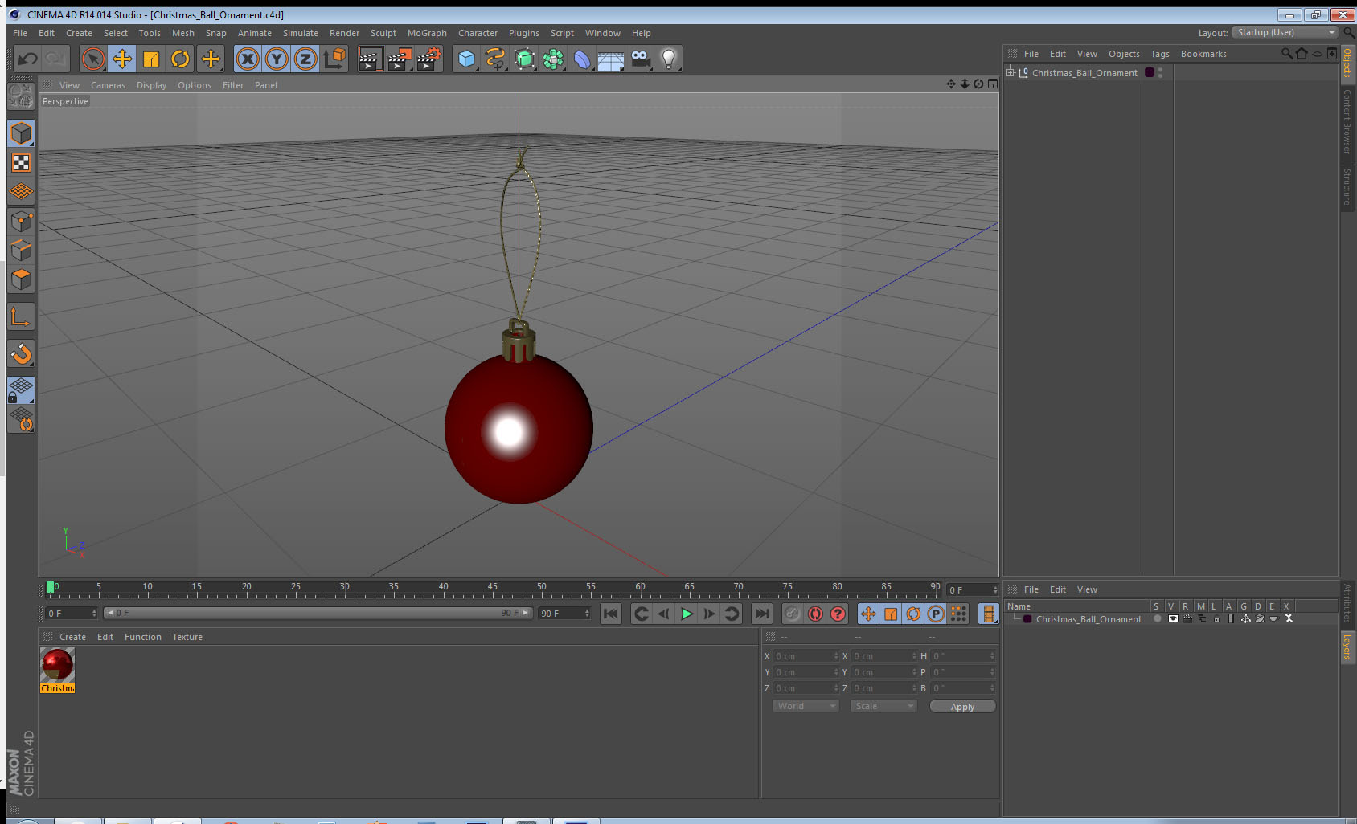Activate the Move tool
1357x824 pixels.
click(x=122, y=59)
